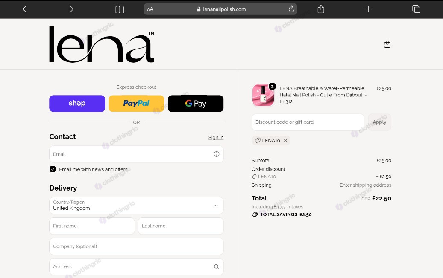Image resolution: width=443 pixels, height=278 pixels.
Task: Uncheck Email me with news and offers
Action: (x=53, y=169)
